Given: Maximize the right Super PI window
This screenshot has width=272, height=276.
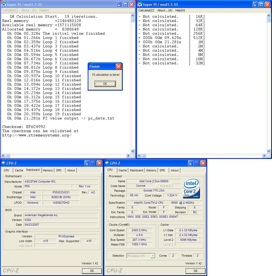Looking at the screenshot, I should coord(261,5).
